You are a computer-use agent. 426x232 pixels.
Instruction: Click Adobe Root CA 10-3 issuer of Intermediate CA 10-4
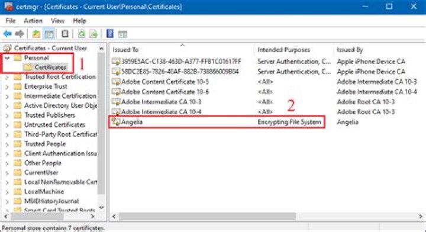point(366,112)
